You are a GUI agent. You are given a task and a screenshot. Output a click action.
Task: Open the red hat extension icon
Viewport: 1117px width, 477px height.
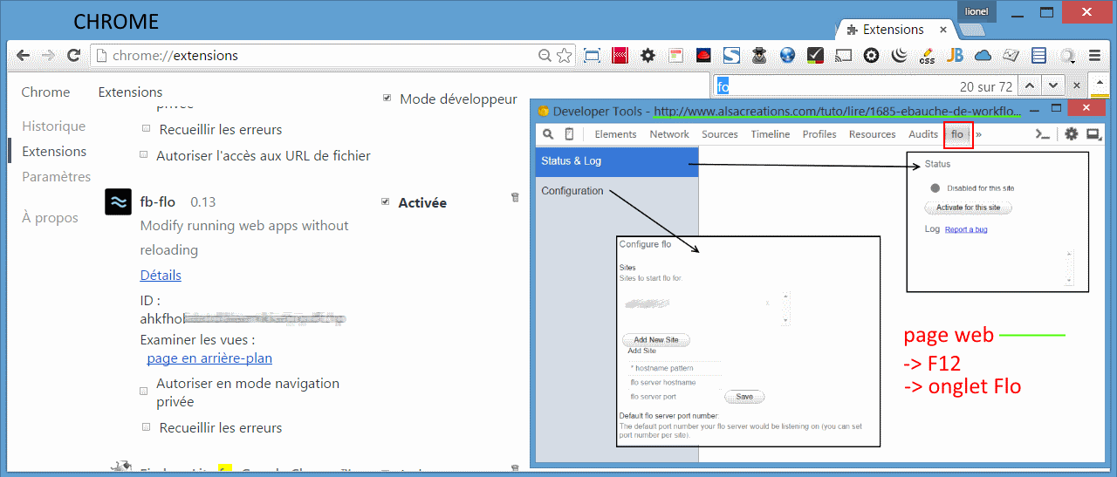tap(703, 56)
